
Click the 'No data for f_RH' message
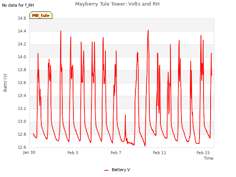[18, 5]
